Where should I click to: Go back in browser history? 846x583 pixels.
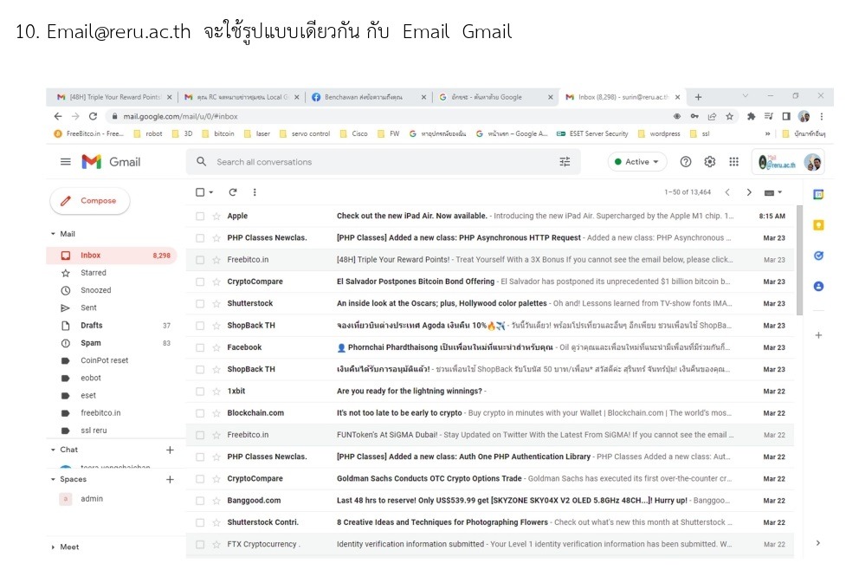(x=58, y=116)
